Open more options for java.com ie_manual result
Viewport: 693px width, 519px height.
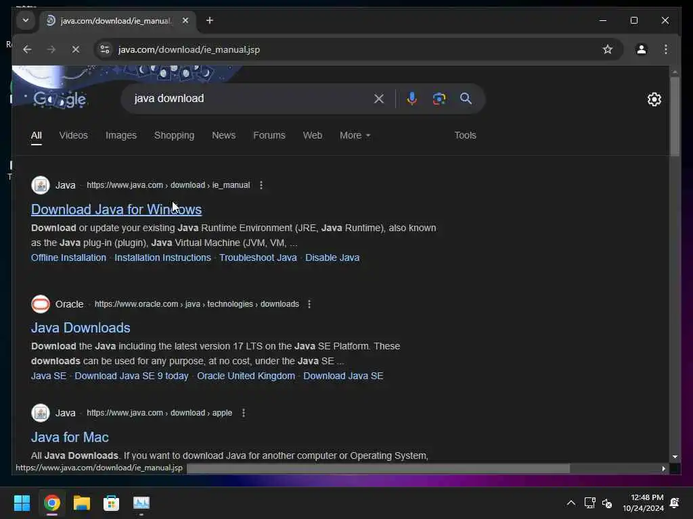point(261,185)
